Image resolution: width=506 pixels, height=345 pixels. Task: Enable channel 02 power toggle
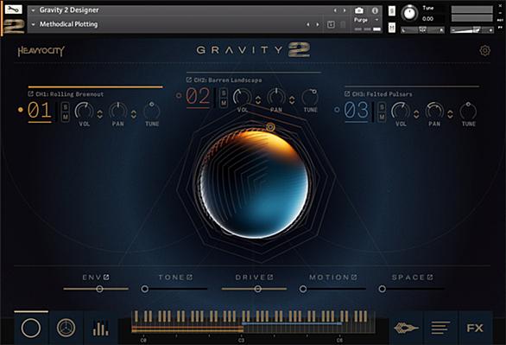tap(179, 95)
